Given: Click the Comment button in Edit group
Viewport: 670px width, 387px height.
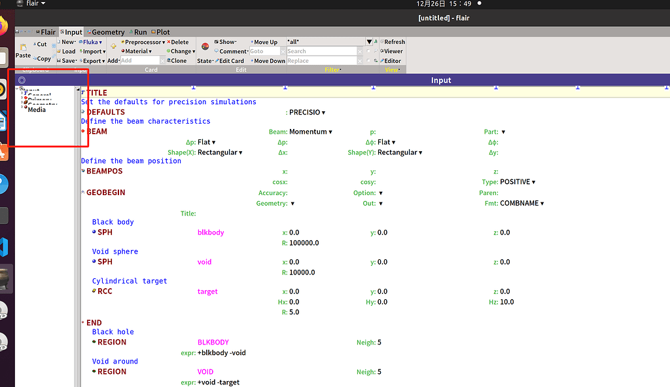Looking at the screenshot, I should pos(231,51).
